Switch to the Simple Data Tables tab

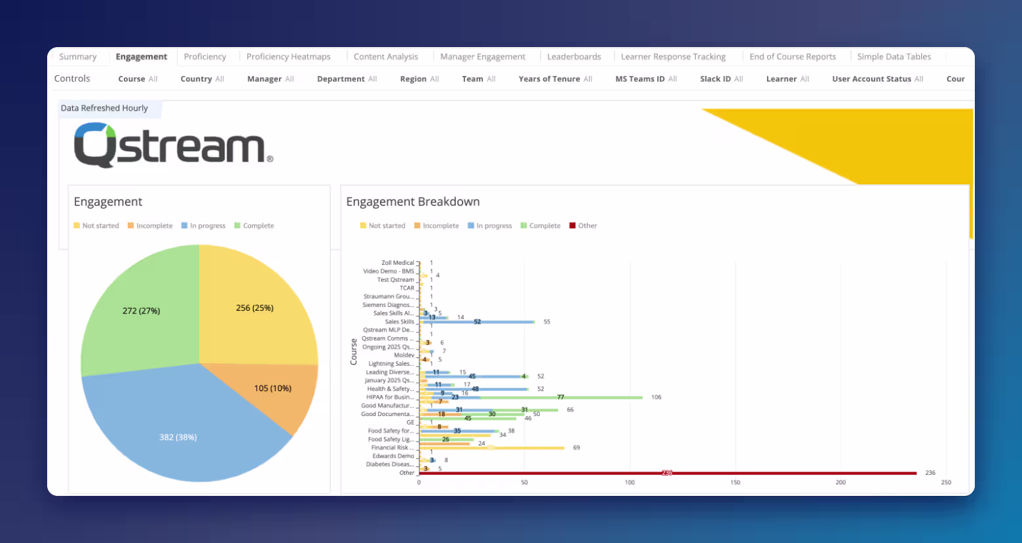coord(894,57)
